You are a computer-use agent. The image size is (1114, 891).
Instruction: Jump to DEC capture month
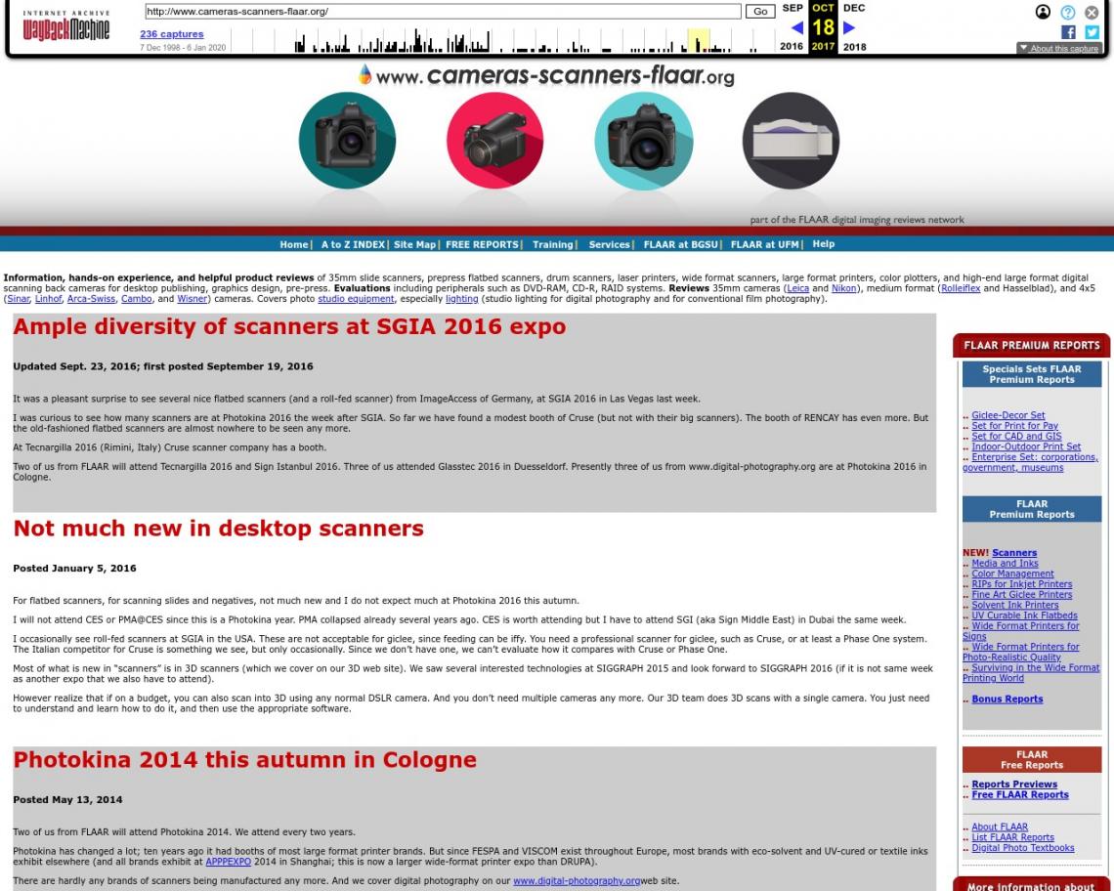pos(854,8)
